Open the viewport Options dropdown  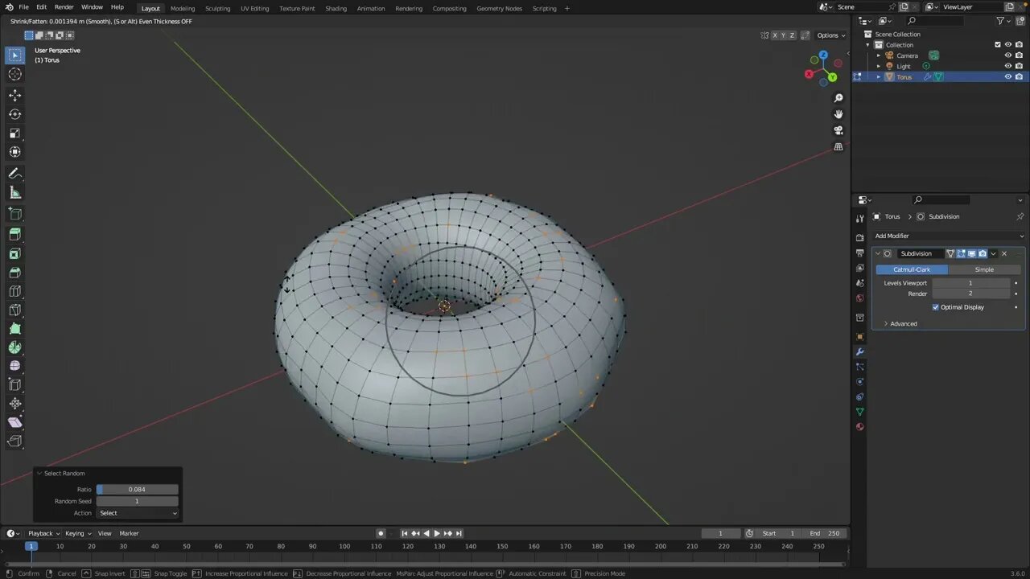pos(831,35)
